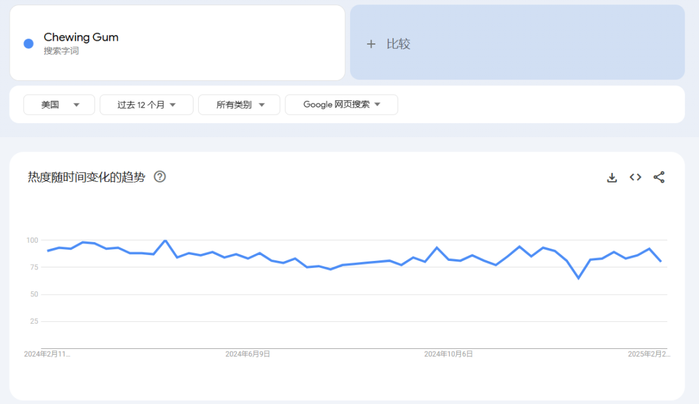The image size is (699, 404).
Task: Click the blue legend dot beside Chewing Gum
Action: (27, 43)
